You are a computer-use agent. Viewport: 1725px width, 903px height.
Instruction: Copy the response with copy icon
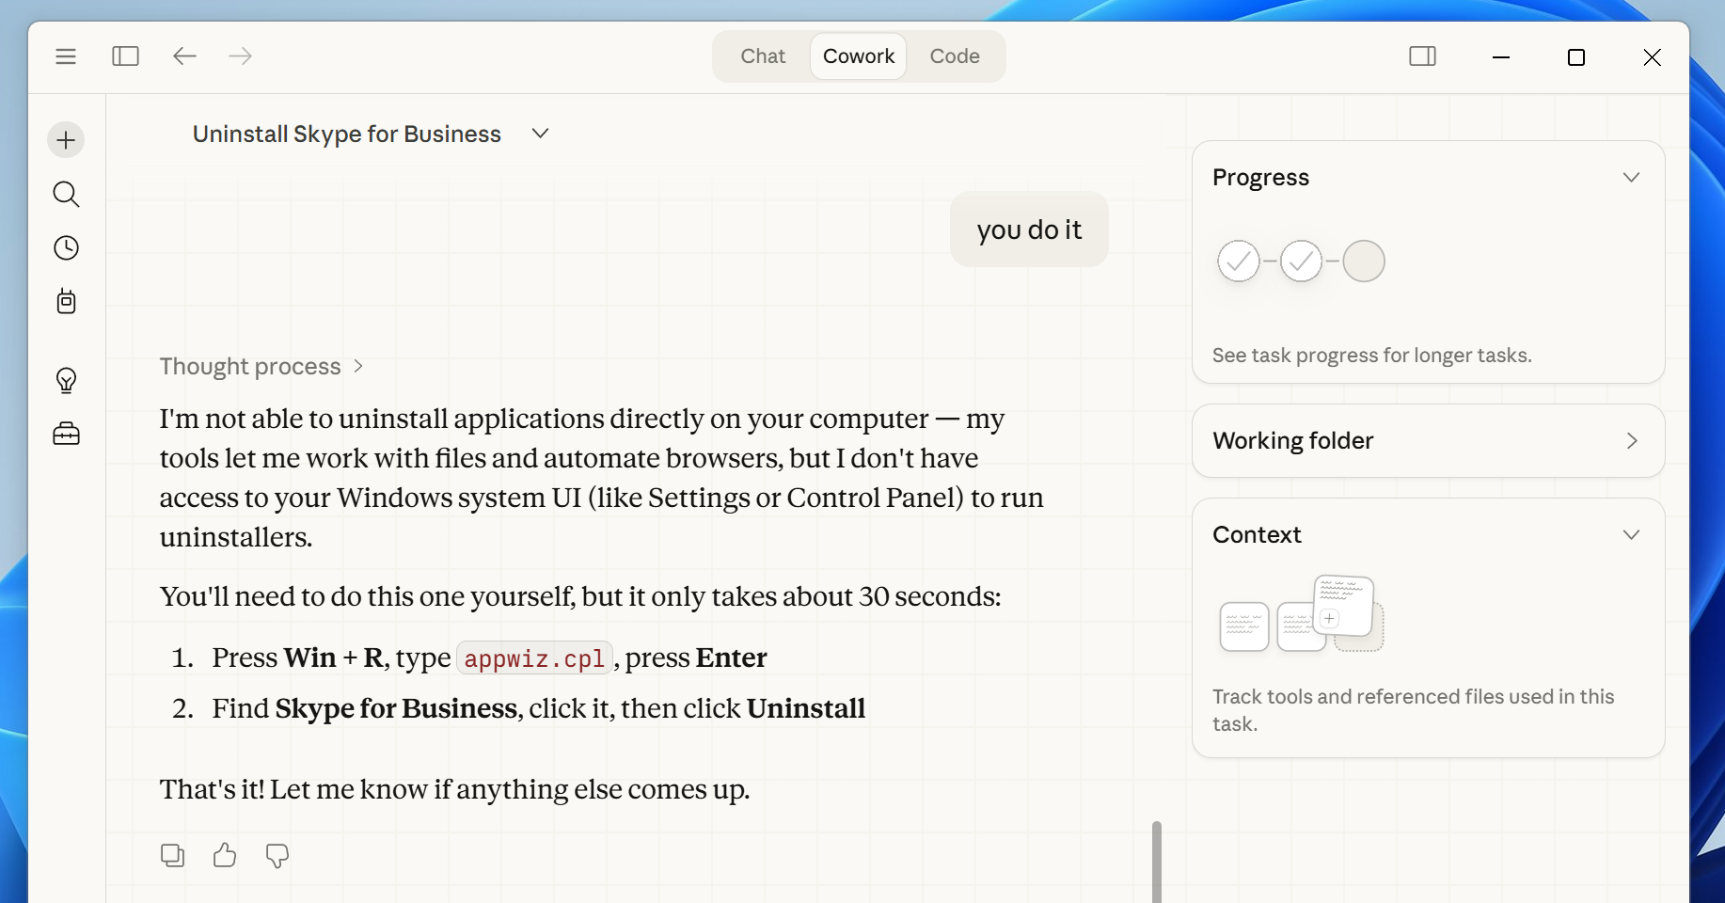(x=172, y=855)
